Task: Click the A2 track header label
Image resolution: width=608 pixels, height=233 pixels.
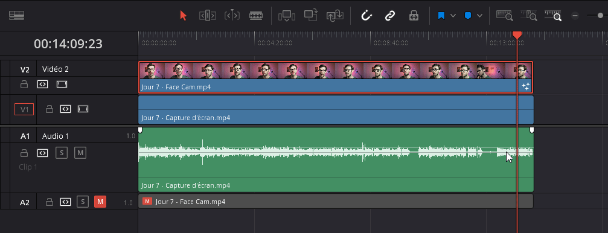Action: pyautogui.click(x=25, y=202)
